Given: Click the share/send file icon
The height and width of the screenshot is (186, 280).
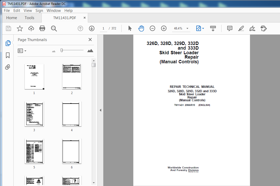Looking at the screenshot, I should pos(264,28).
